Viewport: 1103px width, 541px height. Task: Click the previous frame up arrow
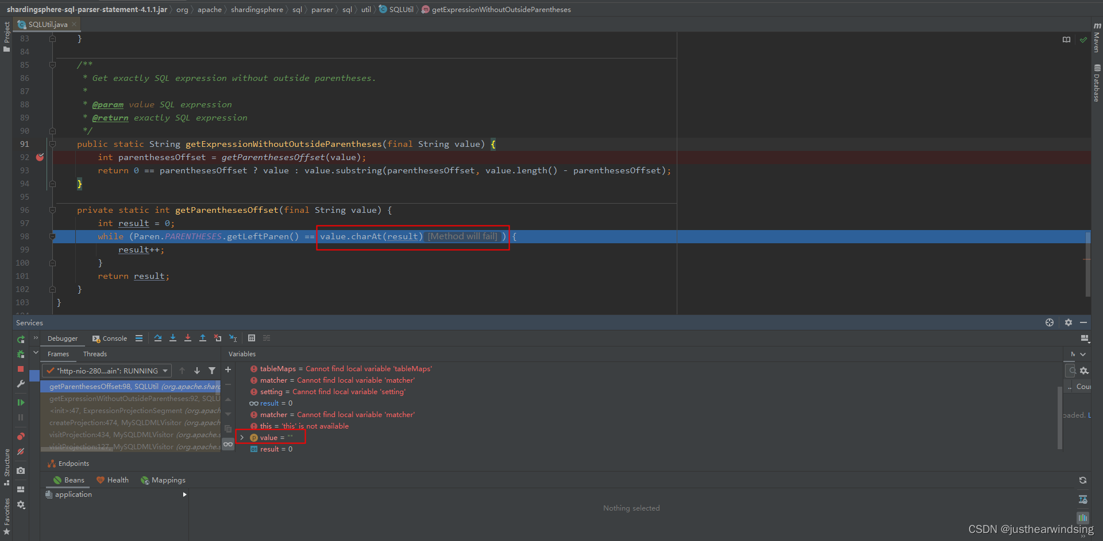182,371
